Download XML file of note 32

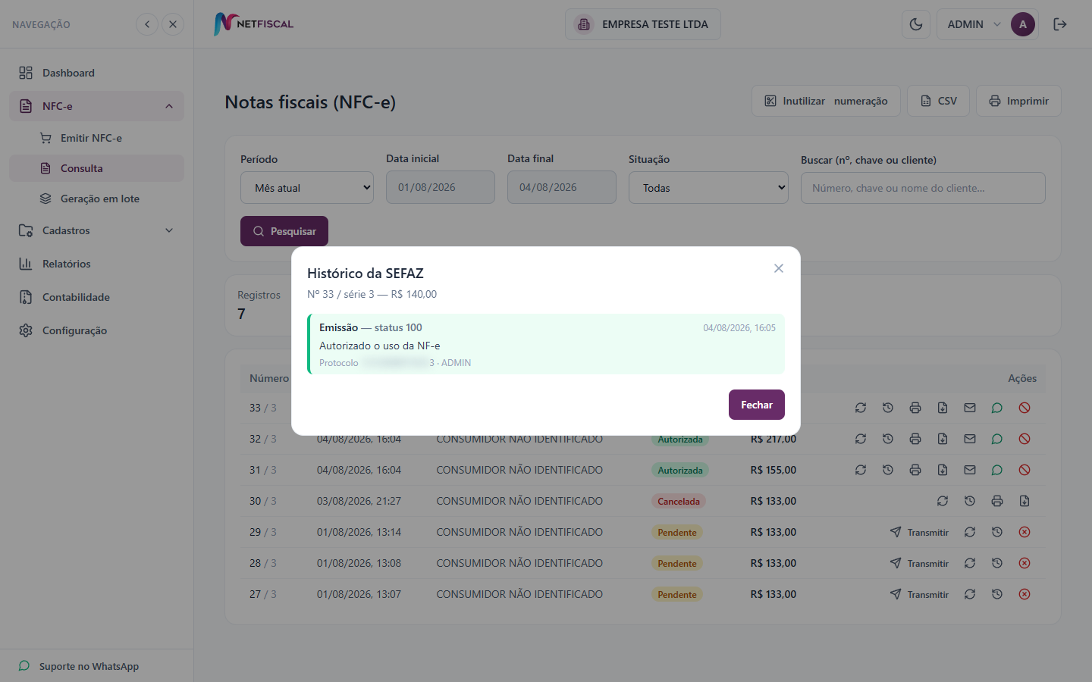[943, 439]
